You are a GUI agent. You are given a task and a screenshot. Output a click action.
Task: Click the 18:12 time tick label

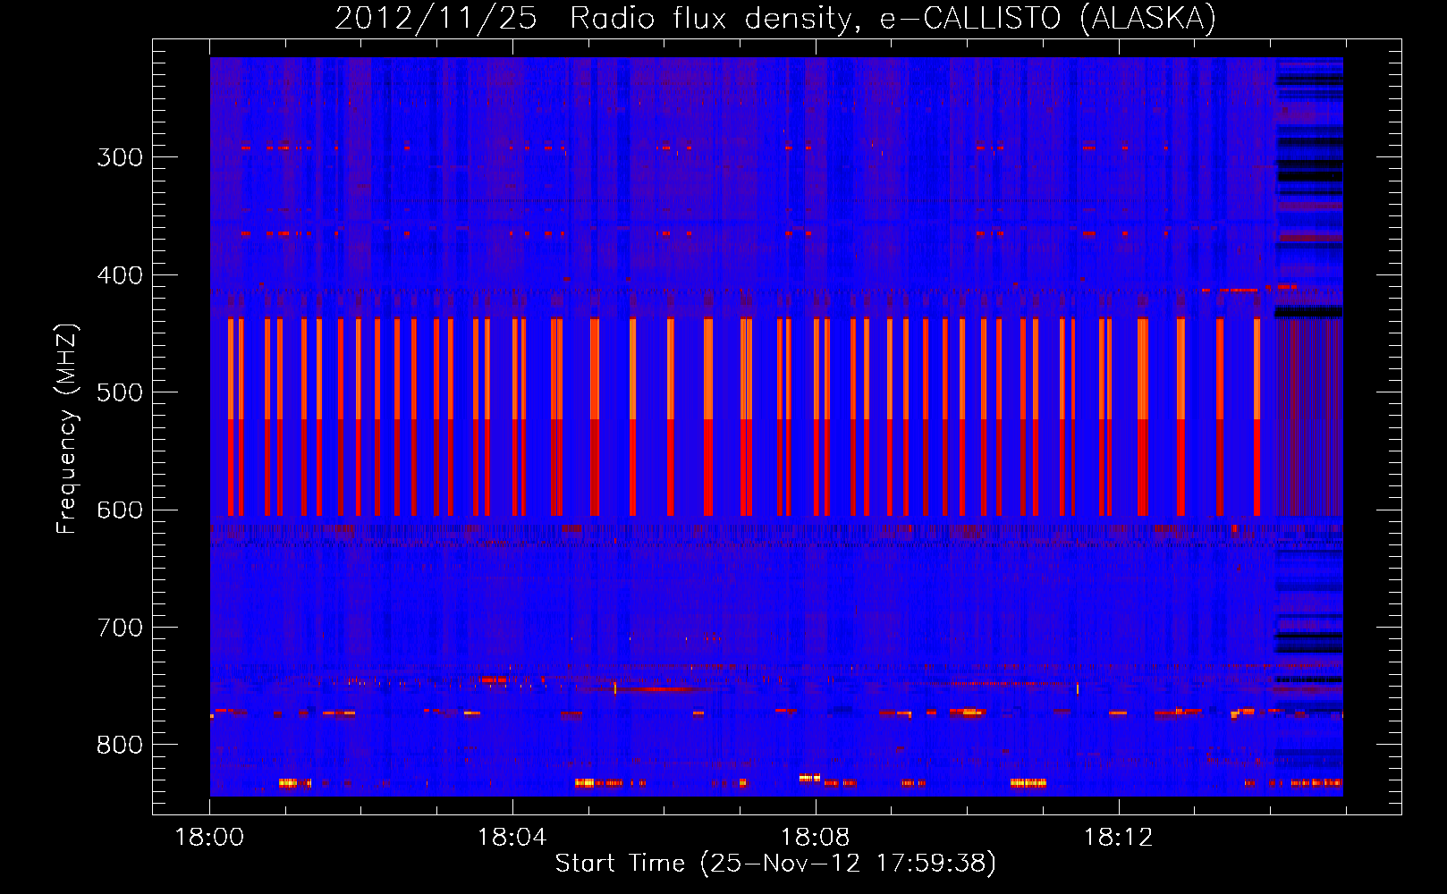coord(1118,838)
